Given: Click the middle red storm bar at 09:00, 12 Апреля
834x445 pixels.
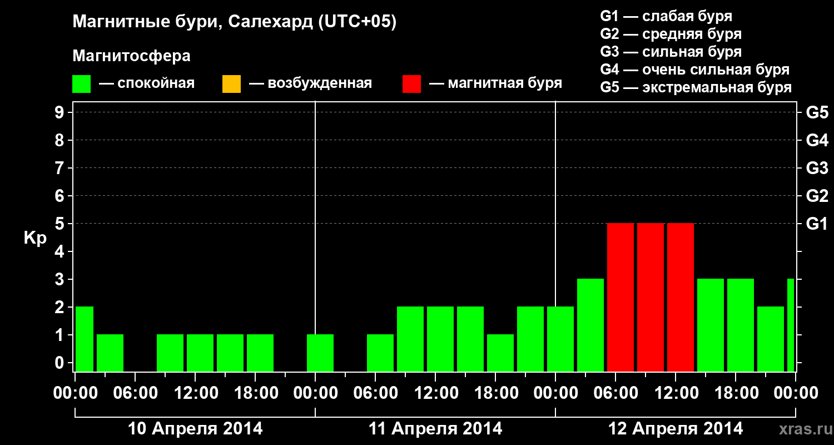Looking at the screenshot, I should [x=651, y=298].
